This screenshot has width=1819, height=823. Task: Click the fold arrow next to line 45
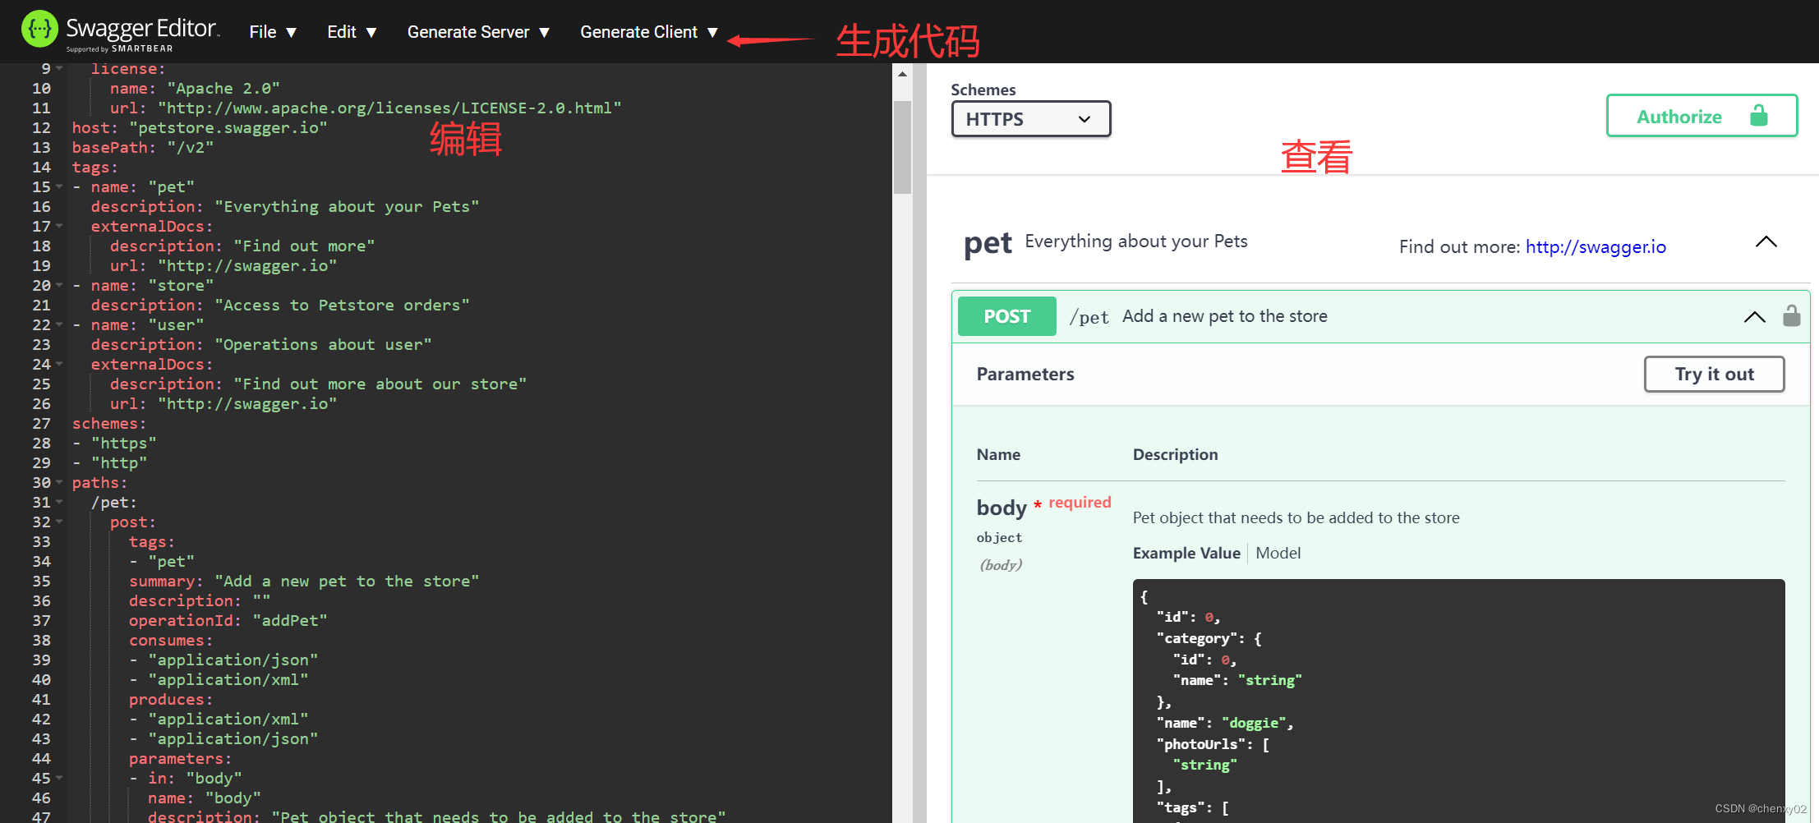coord(61,778)
